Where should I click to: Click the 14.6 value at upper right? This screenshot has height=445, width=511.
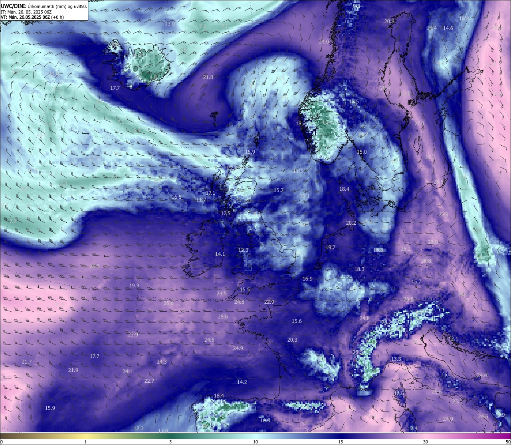click(448, 28)
